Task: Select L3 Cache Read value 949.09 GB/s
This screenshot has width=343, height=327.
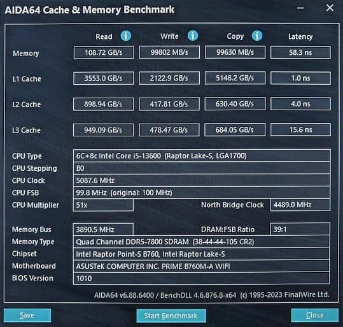Action: coord(104,130)
